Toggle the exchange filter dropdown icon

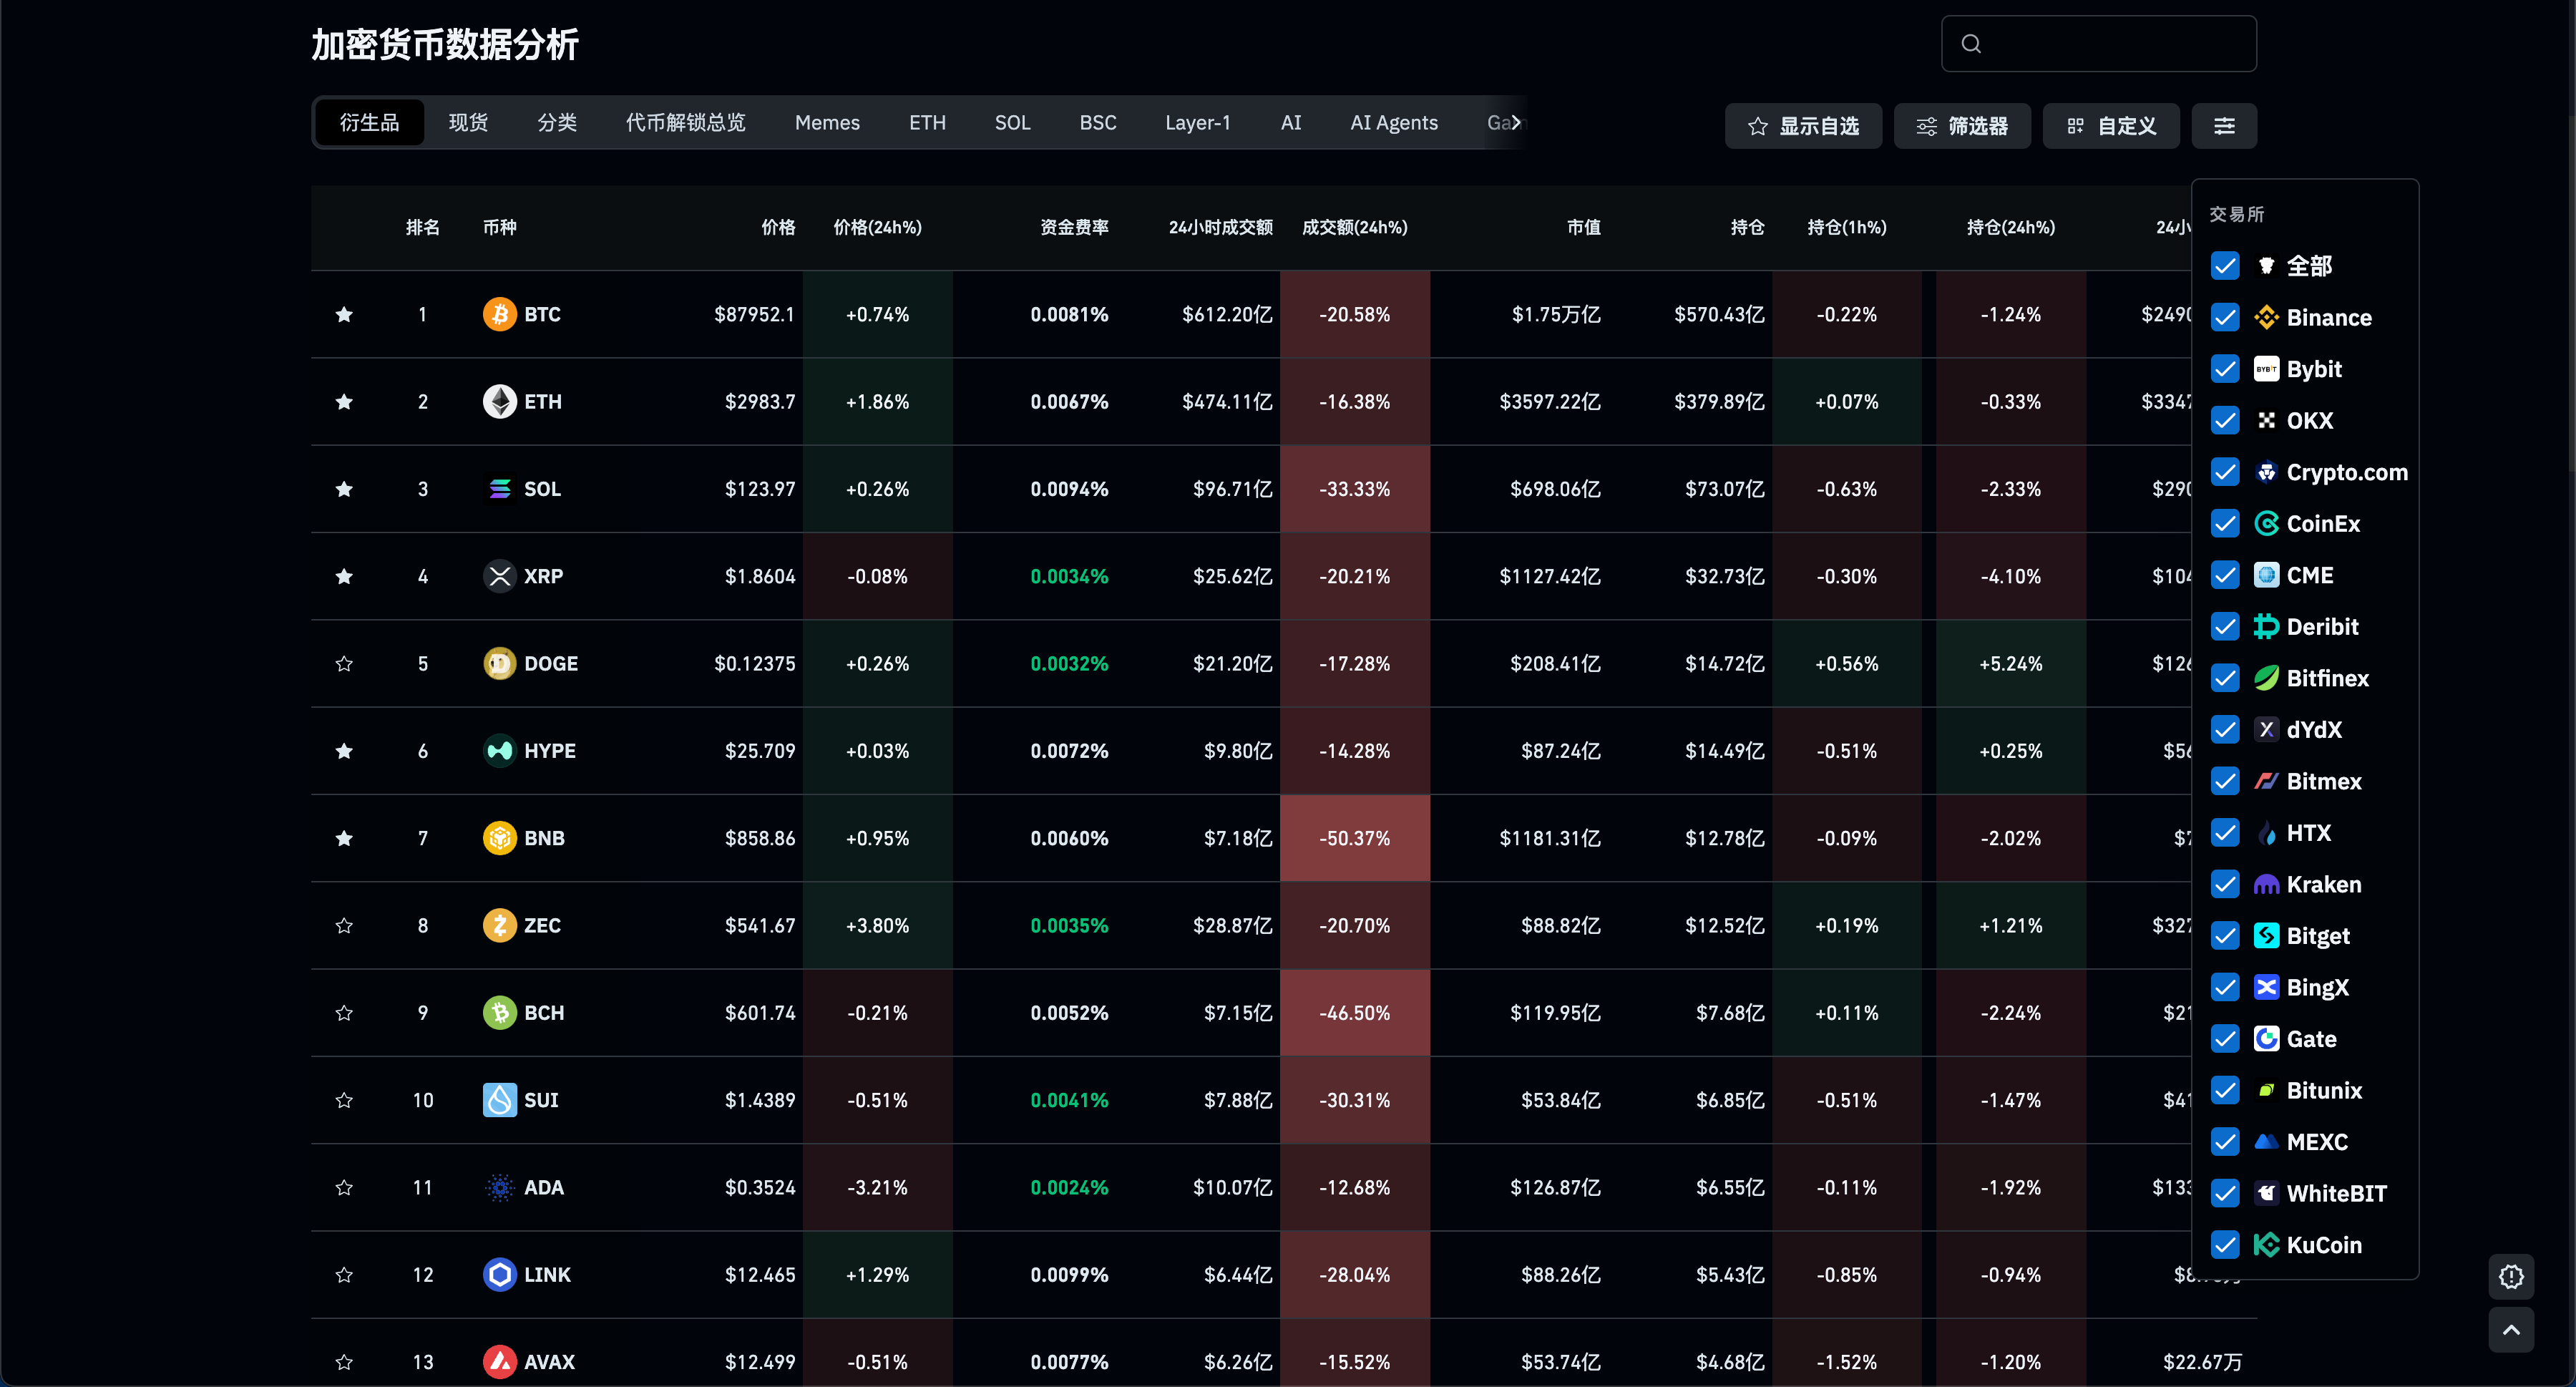pos(2224,126)
